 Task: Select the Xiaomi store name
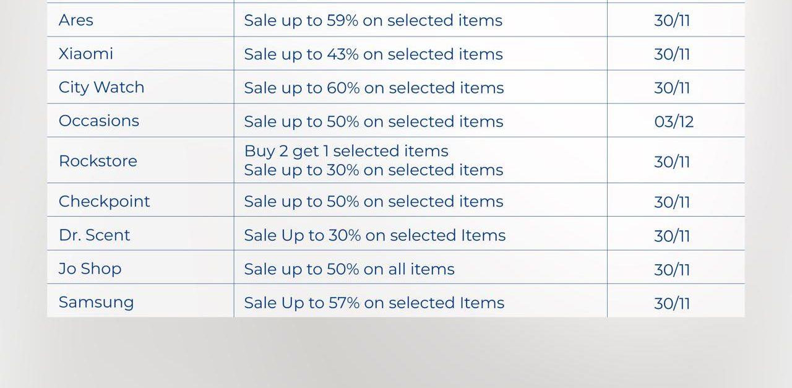[86, 54]
